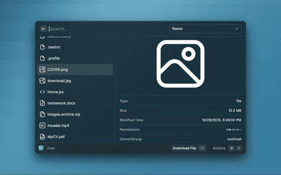Viewport: 281px width, 175px height.
Task: Click the server icon beside /root
Action: (41, 148)
